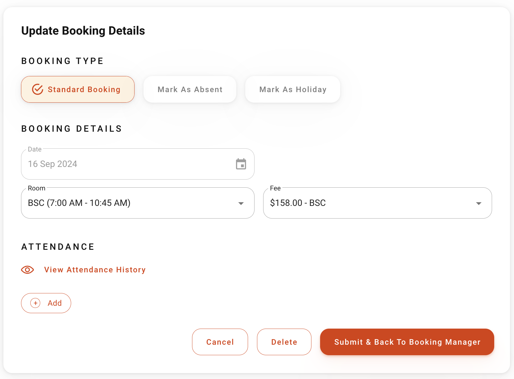514x379 pixels.
Task: Click the Add attendance button
Action: [46, 303]
